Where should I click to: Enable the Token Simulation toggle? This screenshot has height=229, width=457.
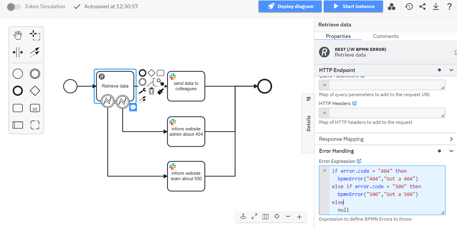point(14,7)
